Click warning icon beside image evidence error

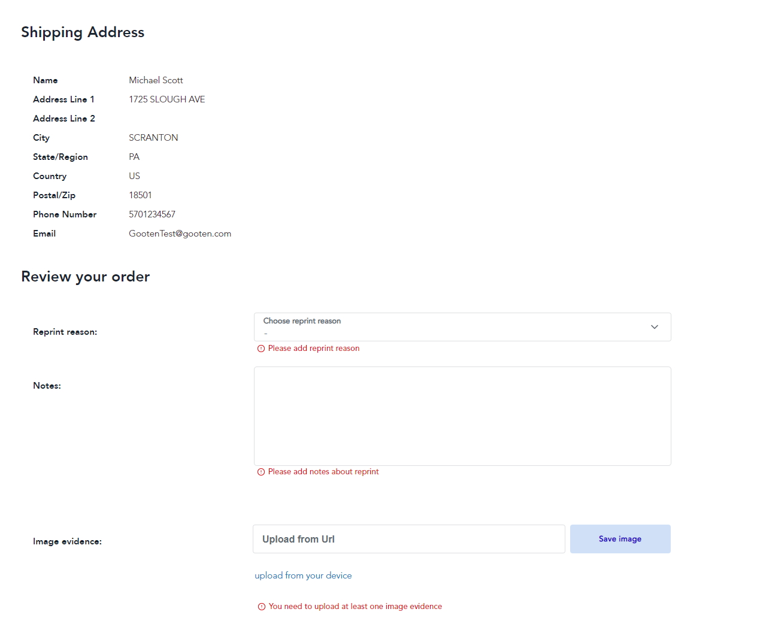click(262, 607)
